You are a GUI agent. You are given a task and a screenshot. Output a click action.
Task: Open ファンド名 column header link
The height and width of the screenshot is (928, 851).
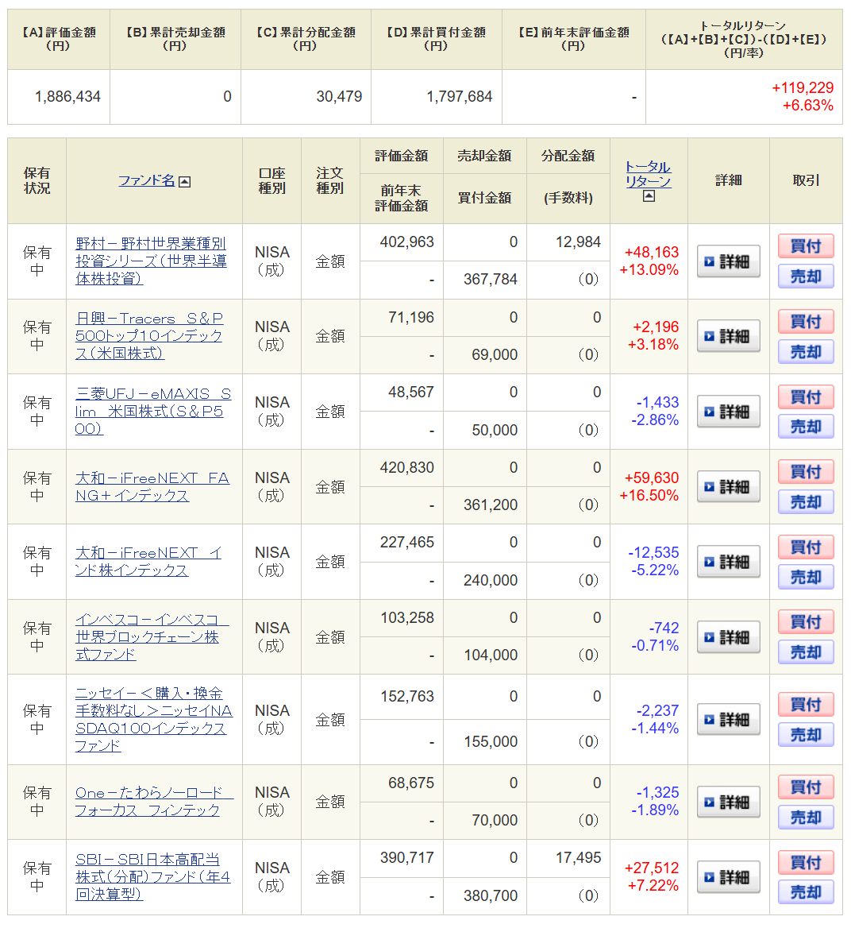pyautogui.click(x=147, y=180)
